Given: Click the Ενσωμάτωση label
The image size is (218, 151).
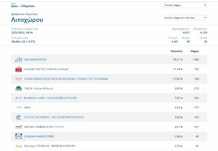Looking at the screenshot, I should 19,38.
